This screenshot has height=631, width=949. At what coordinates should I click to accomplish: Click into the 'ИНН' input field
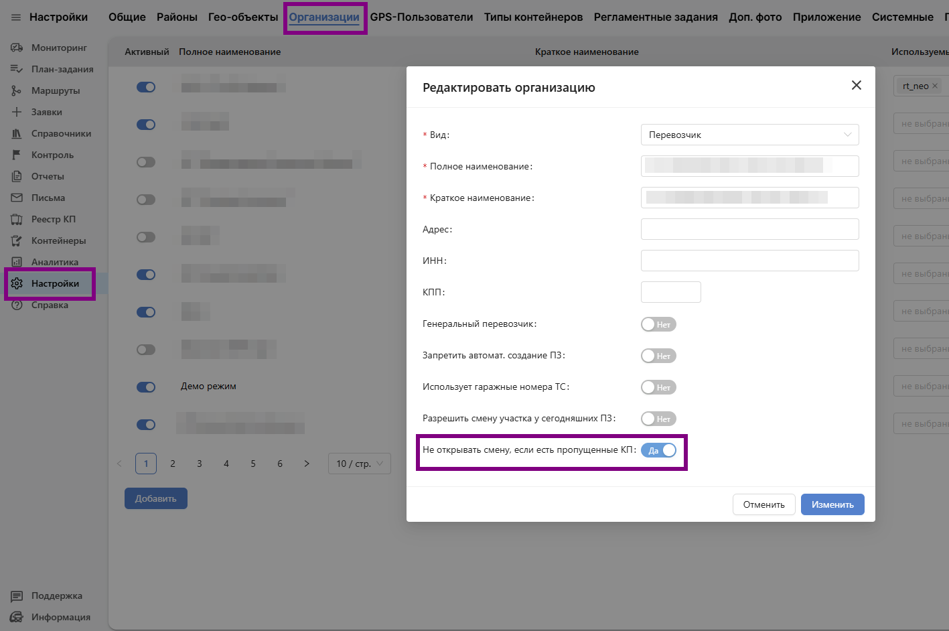749,261
